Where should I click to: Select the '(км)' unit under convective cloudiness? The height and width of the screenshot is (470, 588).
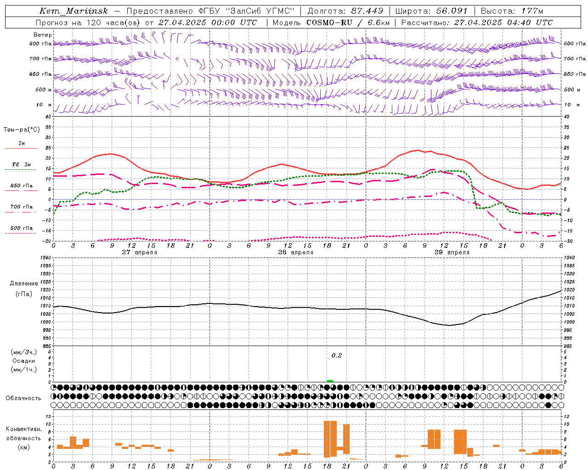click(24, 447)
